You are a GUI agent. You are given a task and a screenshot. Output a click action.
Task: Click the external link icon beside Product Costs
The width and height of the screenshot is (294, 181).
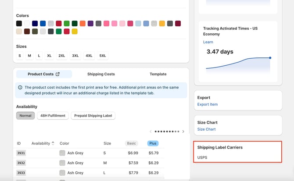(x=57, y=75)
